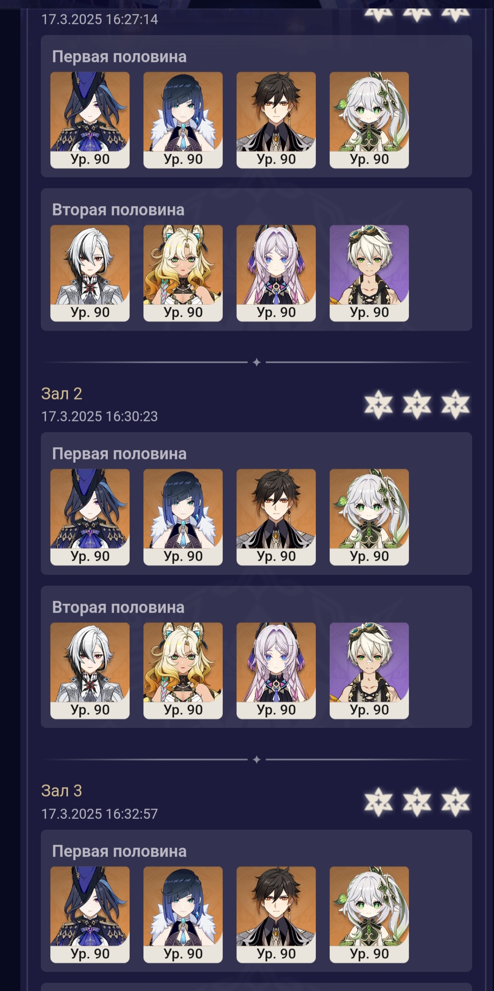Tap Yelan portrait in Зал 3 first half
This screenshot has height=991, width=494.
(183, 914)
